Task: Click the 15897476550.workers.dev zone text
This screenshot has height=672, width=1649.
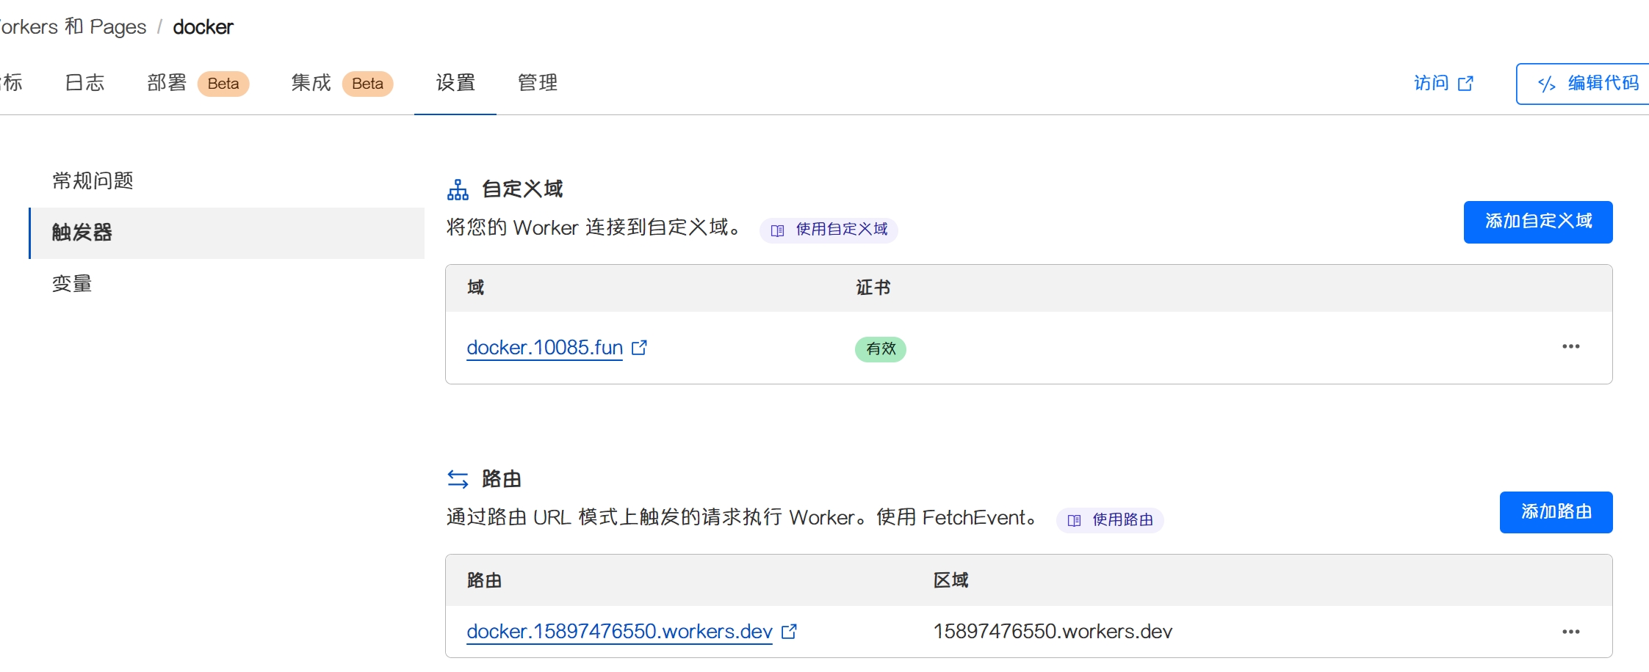Action: [1053, 632]
